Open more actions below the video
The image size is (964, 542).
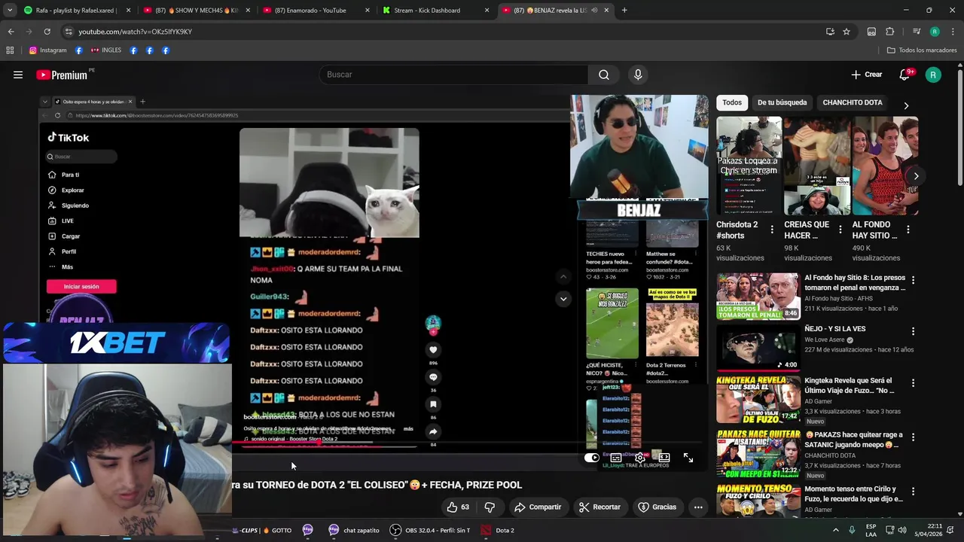[698, 507]
